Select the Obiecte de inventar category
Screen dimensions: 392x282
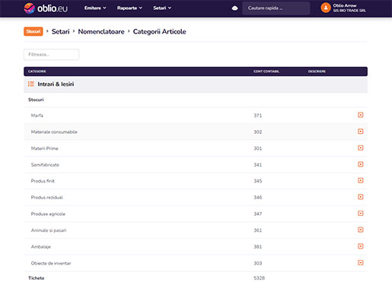coord(196,263)
